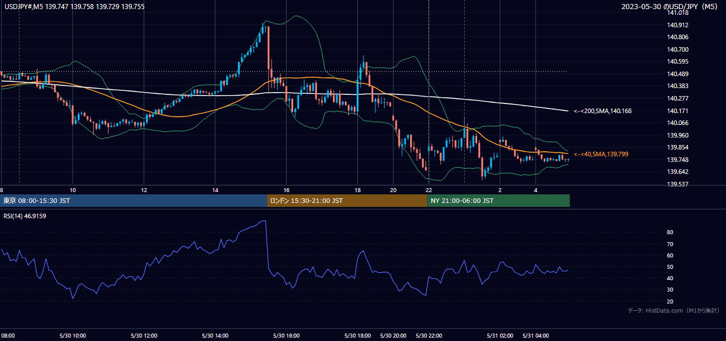Click price scale value 140.277
726x341 pixels.
point(678,98)
